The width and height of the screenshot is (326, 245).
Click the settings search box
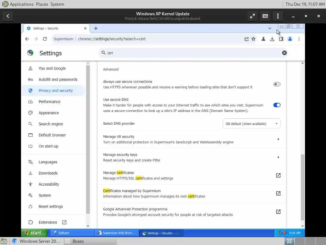[x=193, y=53]
